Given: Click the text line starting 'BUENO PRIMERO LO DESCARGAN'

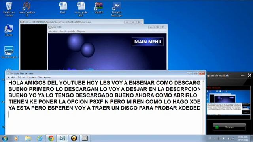Looking at the screenshot, I should 104,89.
